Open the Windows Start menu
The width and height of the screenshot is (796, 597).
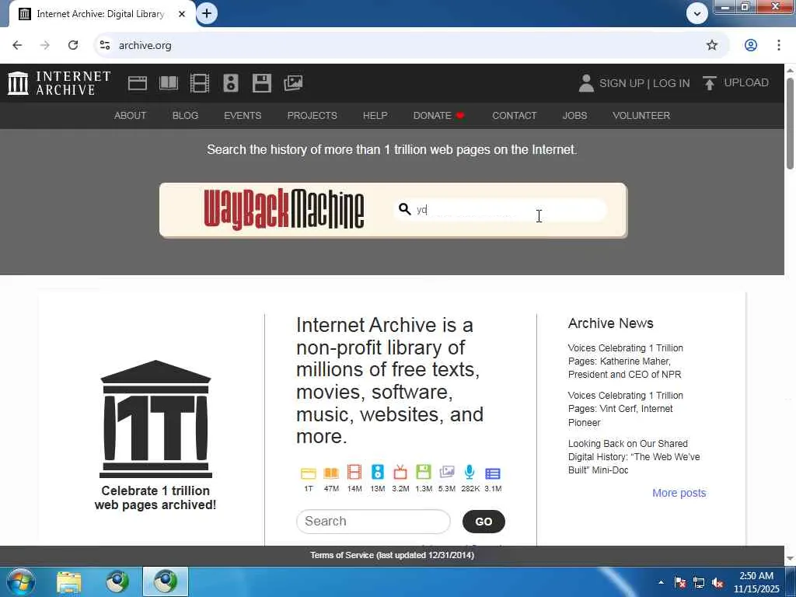[x=20, y=581]
